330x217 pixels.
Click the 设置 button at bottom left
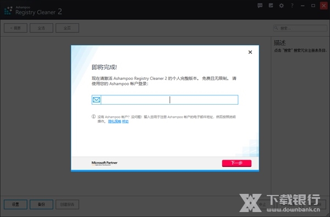coord(15,204)
